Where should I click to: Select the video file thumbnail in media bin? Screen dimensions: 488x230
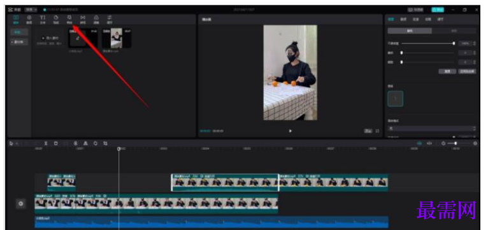[x=117, y=38]
